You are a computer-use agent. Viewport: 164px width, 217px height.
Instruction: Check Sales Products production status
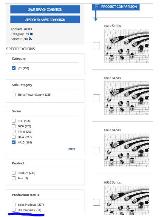point(14,204)
